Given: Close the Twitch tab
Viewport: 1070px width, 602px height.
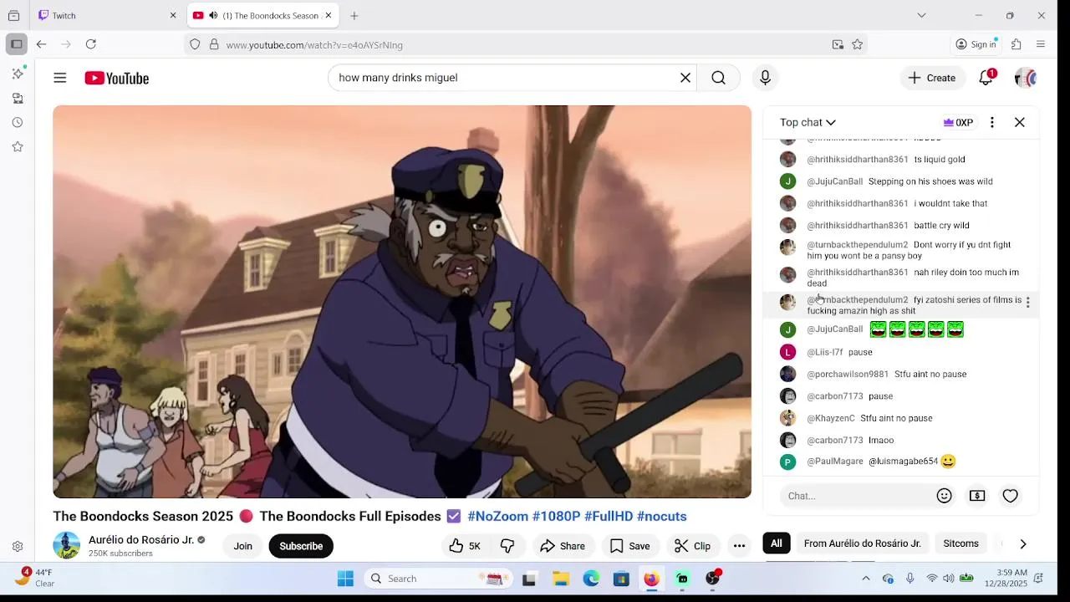Looking at the screenshot, I should pyautogui.click(x=173, y=15).
